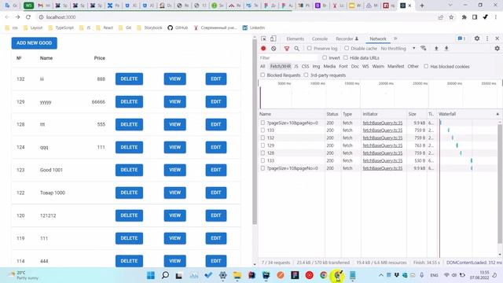Image resolution: width=503 pixels, height=283 pixels.
Task: Open fetchBaseQuery.ts:35 link for request 129
Action: pyautogui.click(x=383, y=145)
